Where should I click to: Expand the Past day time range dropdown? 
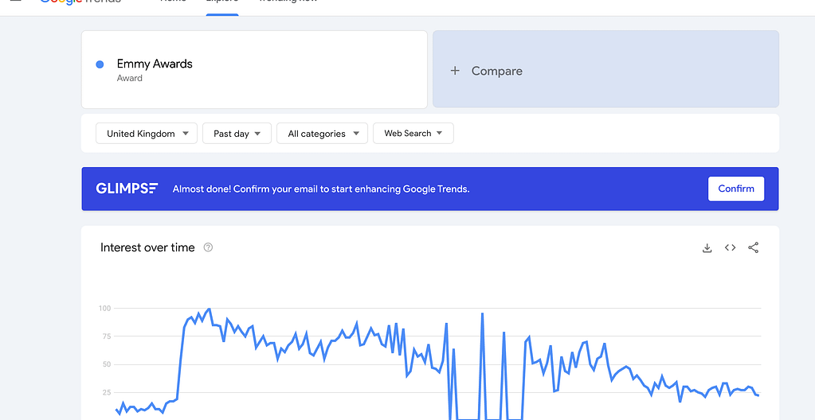[x=237, y=134]
